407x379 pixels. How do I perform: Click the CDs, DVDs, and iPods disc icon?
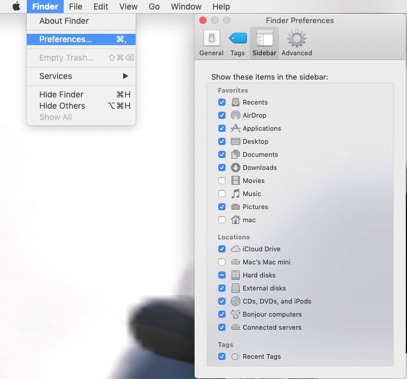pyautogui.click(x=236, y=301)
